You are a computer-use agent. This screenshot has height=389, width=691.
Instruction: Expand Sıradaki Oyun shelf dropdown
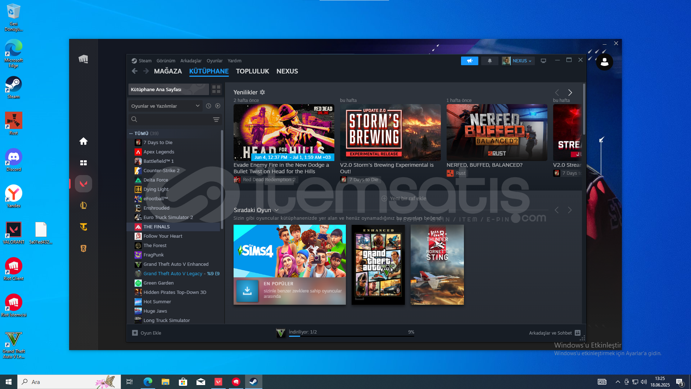[x=276, y=210]
